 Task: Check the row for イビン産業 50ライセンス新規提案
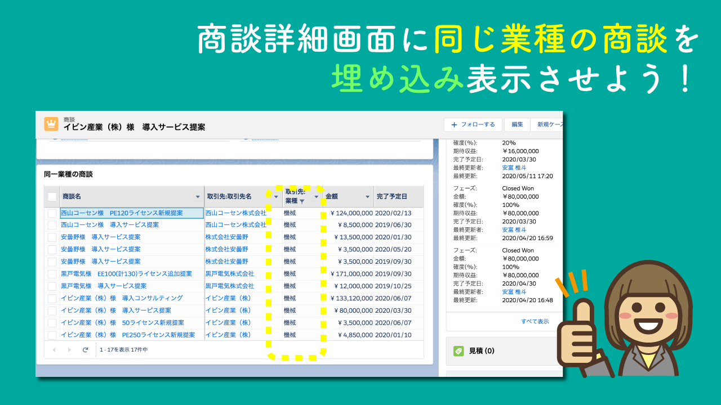52,323
